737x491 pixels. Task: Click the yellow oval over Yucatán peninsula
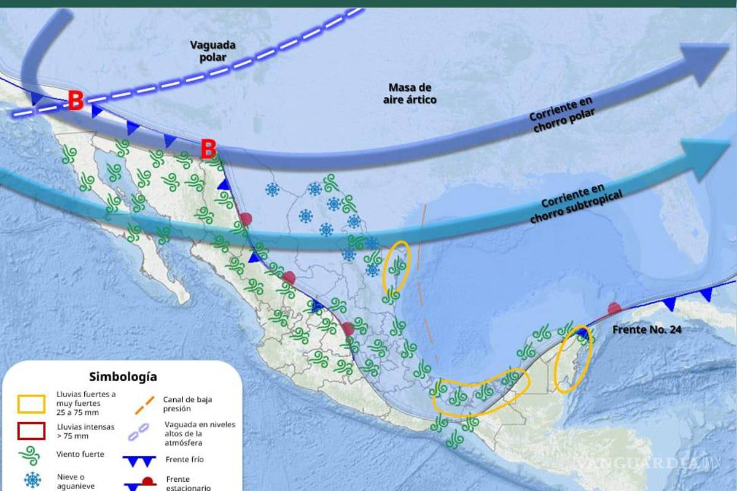pos(572,359)
